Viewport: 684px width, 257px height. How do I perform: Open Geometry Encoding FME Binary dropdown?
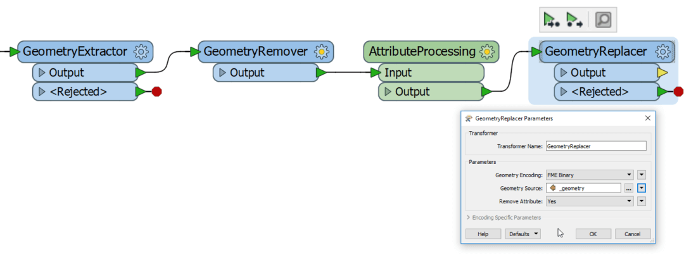click(x=590, y=175)
